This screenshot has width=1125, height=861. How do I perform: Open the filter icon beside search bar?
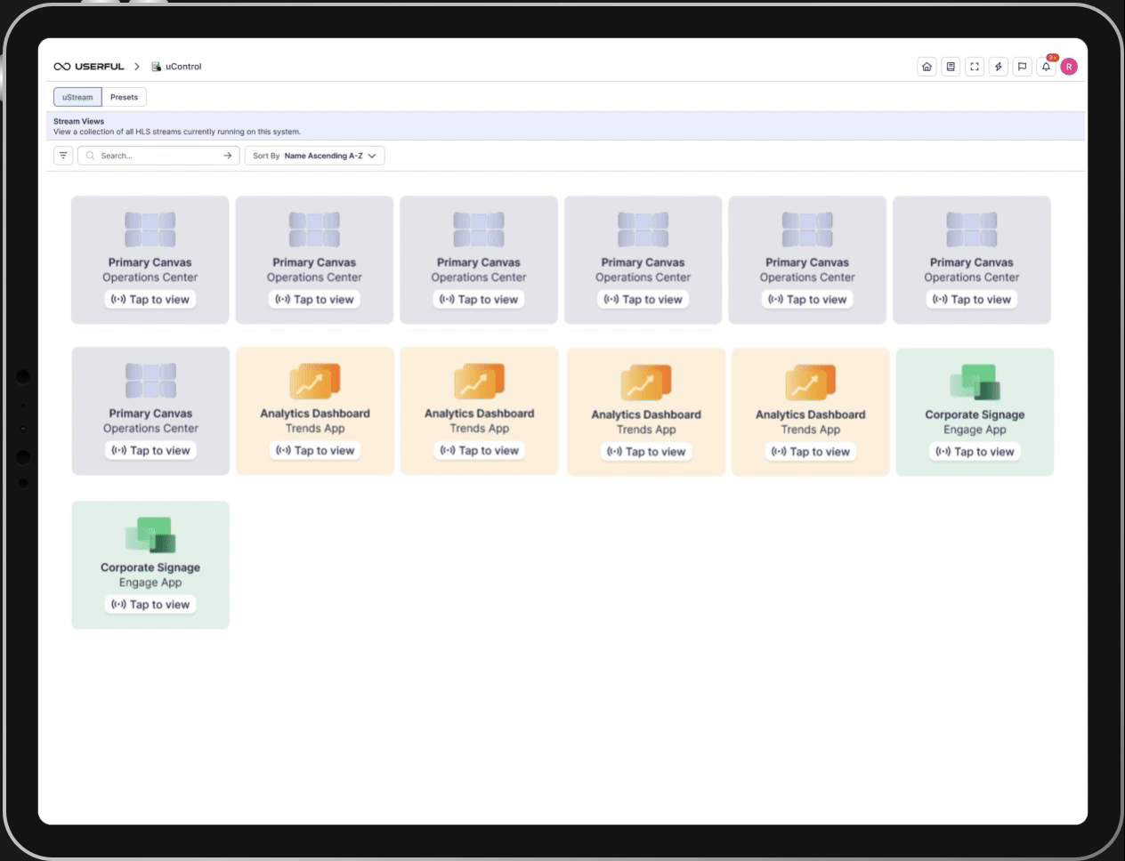point(63,156)
